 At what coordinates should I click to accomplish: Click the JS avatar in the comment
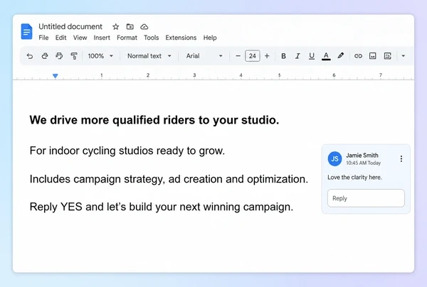pos(334,158)
